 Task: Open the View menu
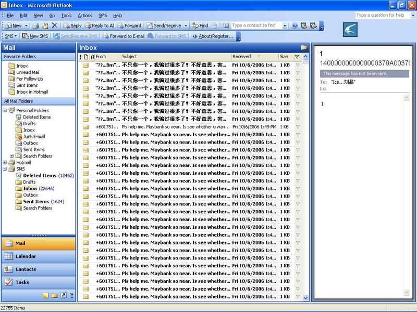38,16
